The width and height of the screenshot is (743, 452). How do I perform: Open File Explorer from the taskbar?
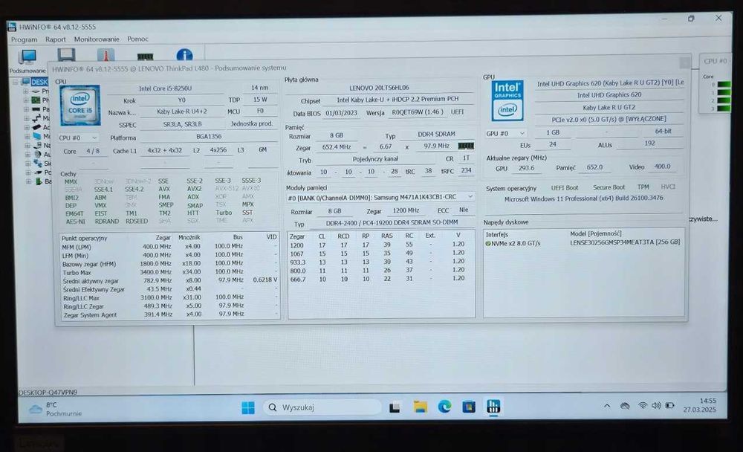[420, 407]
